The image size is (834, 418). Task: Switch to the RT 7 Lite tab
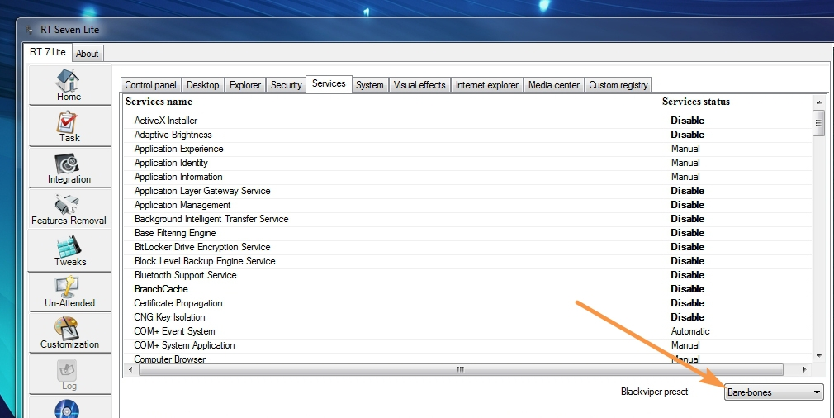[x=47, y=52]
